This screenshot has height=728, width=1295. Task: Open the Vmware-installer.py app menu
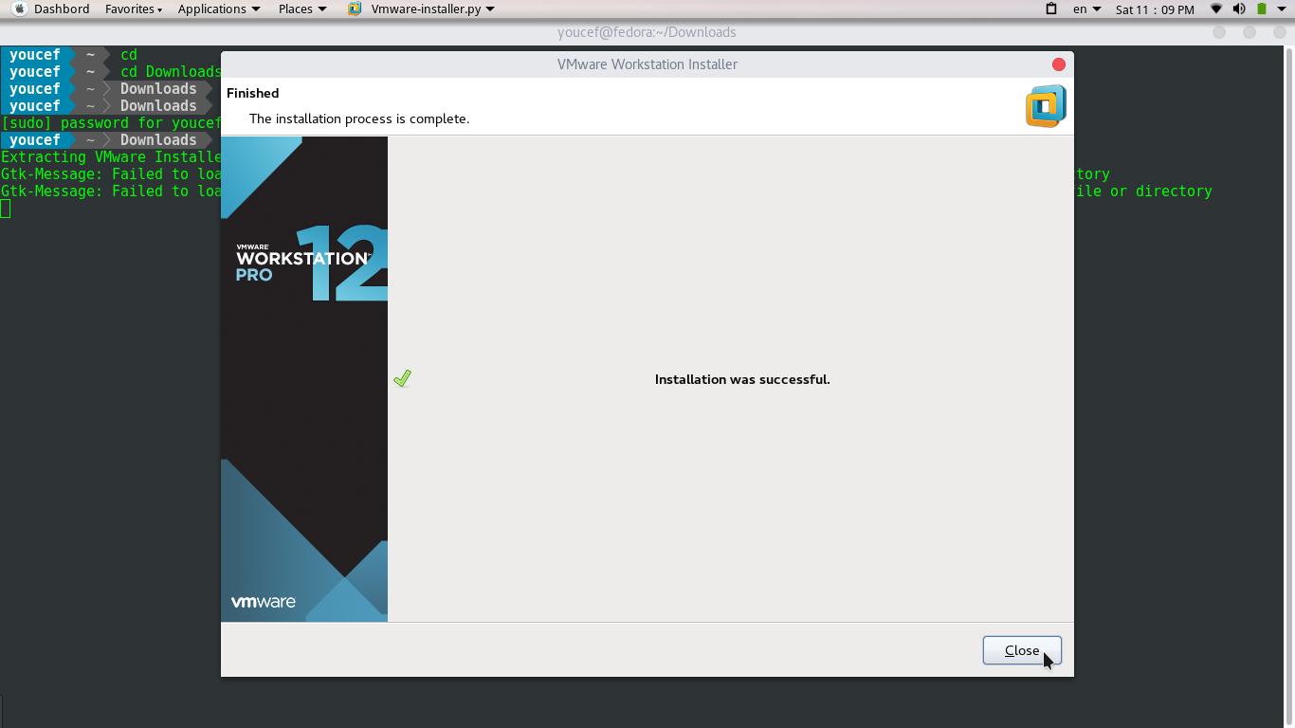click(432, 9)
